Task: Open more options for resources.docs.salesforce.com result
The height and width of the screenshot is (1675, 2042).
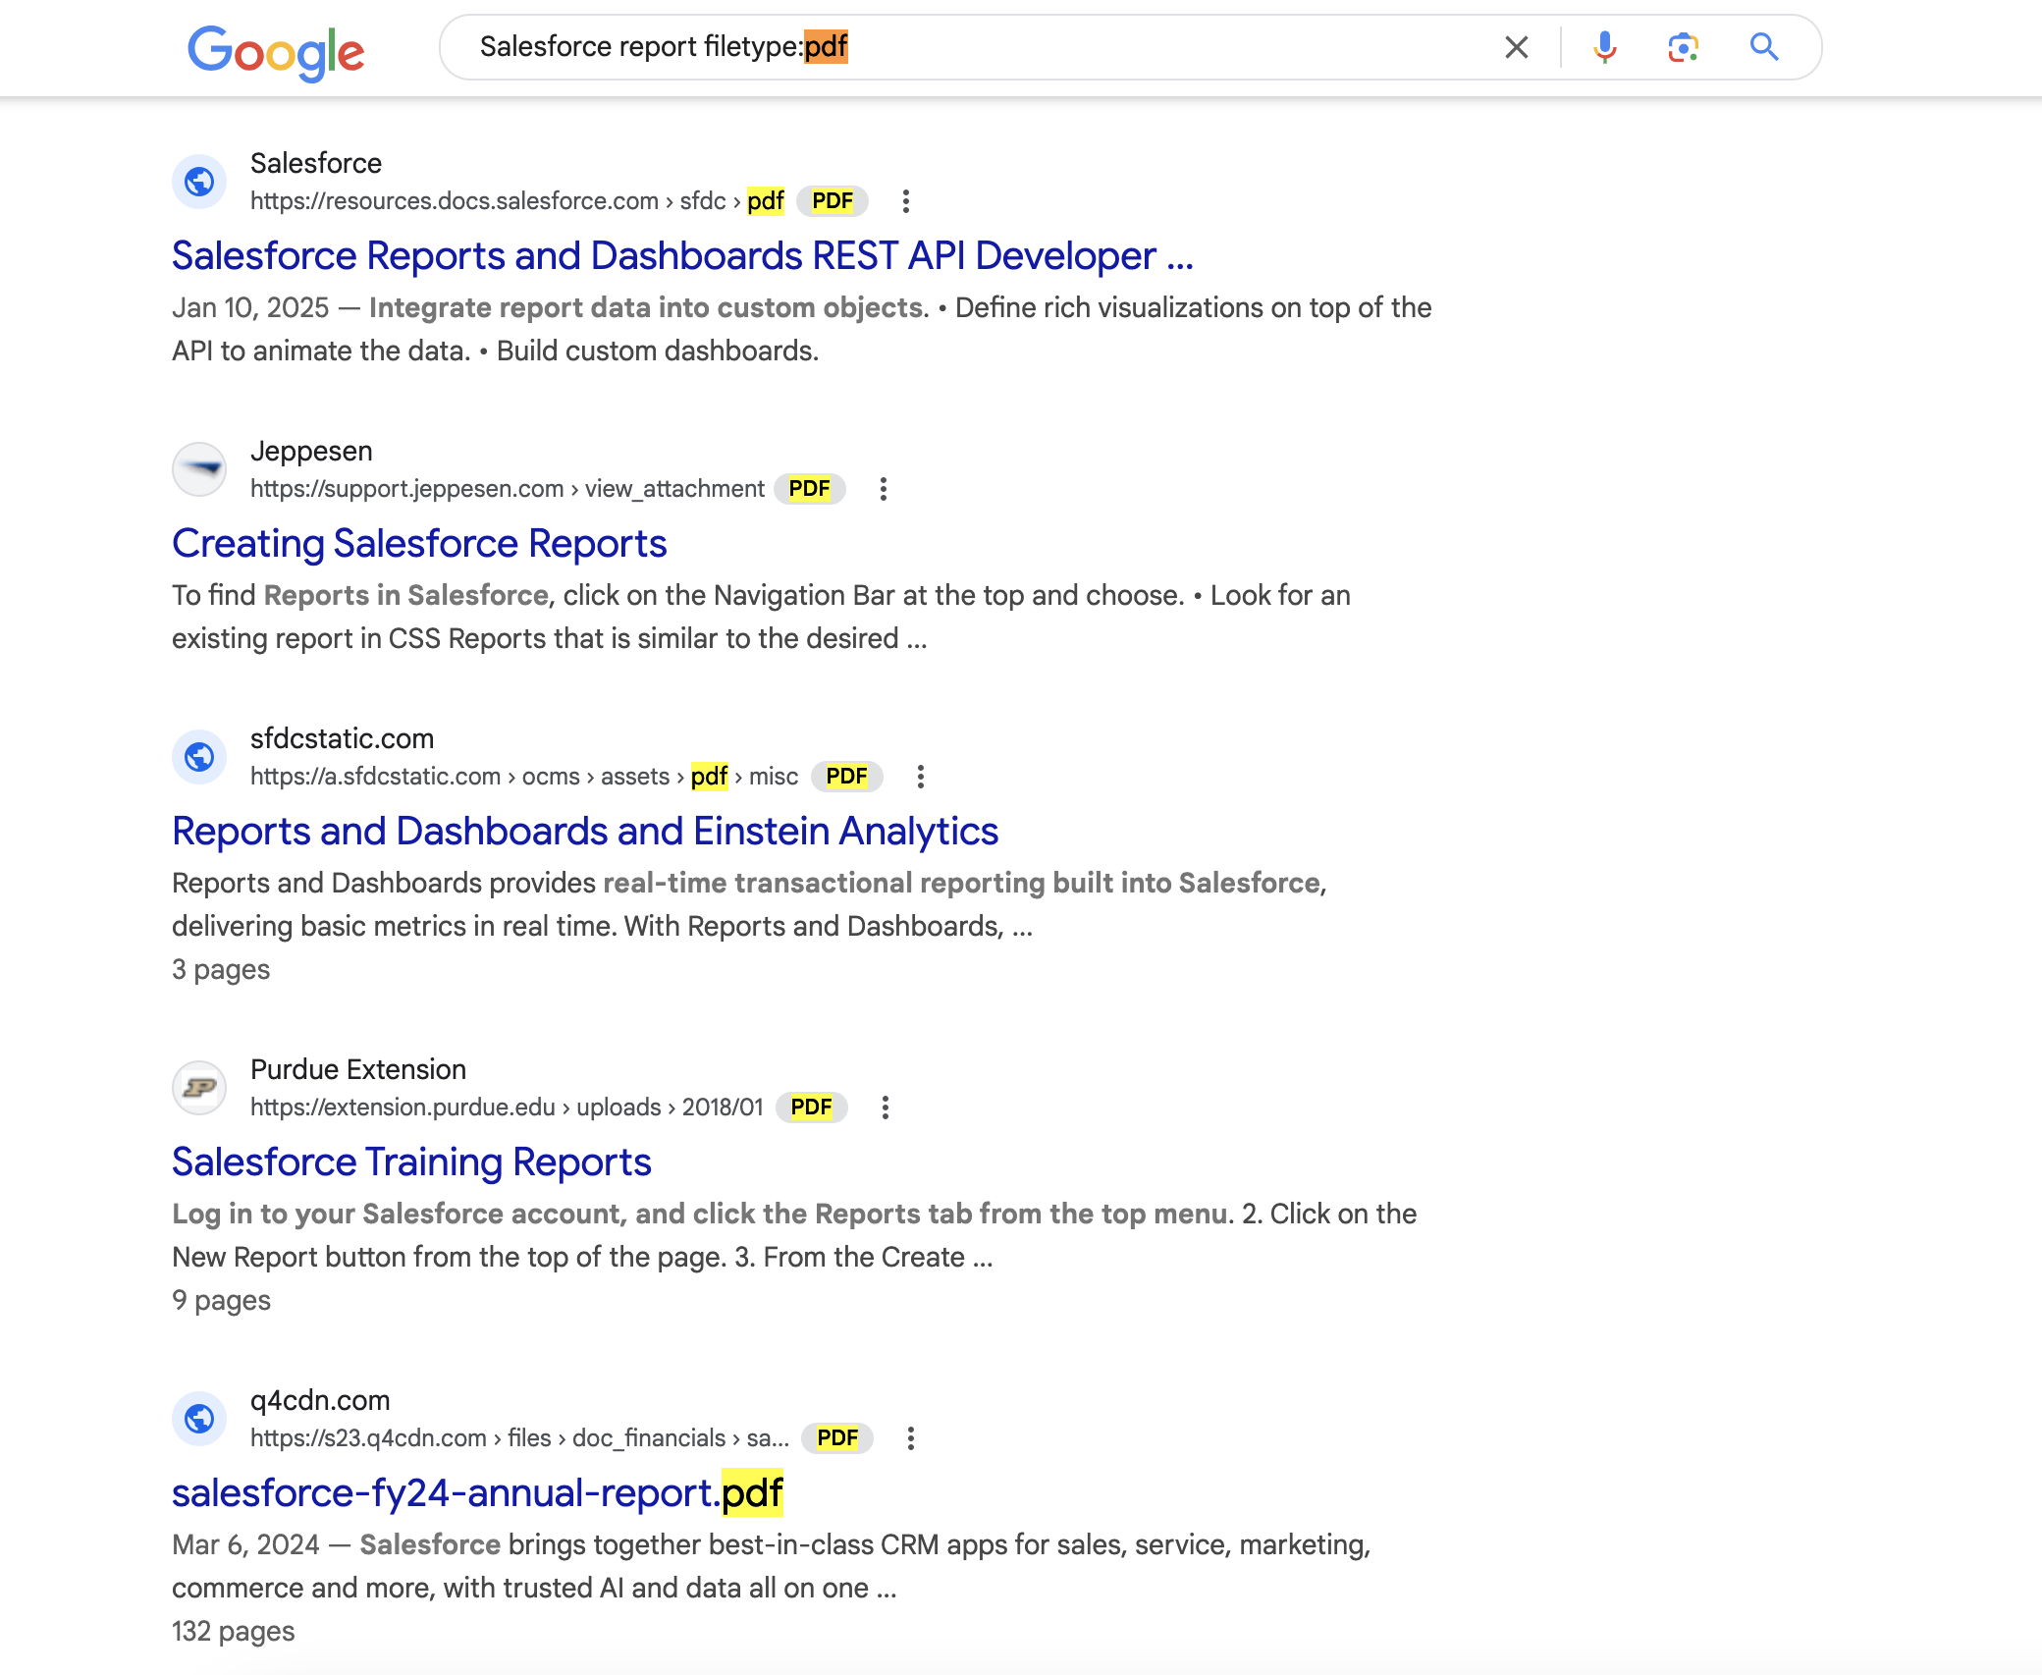Action: pos(906,201)
